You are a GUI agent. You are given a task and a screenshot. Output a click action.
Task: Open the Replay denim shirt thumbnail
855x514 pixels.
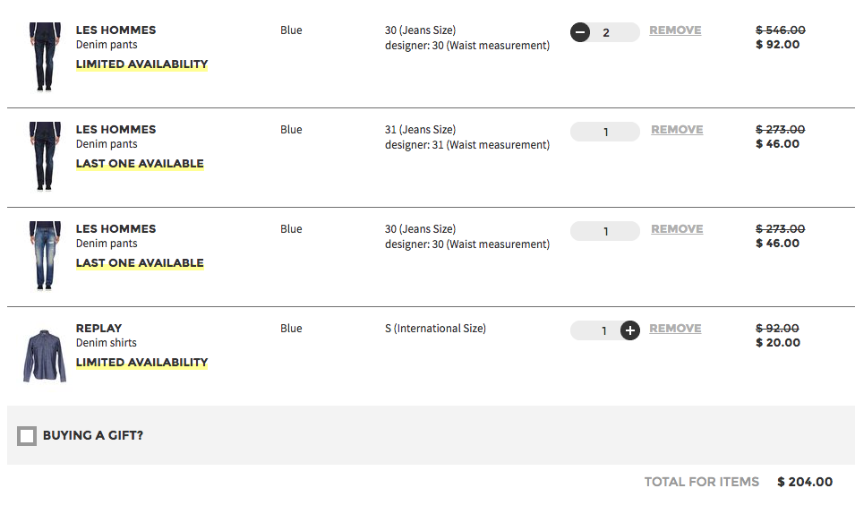coord(44,356)
